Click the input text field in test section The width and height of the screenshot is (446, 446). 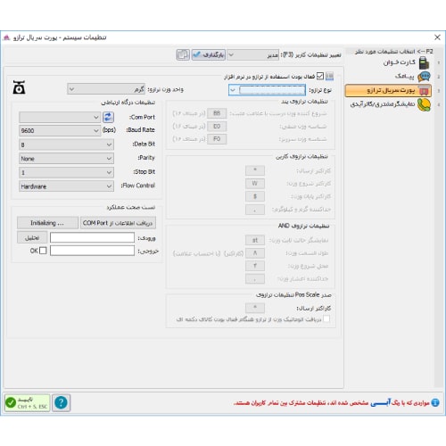click(x=92, y=237)
